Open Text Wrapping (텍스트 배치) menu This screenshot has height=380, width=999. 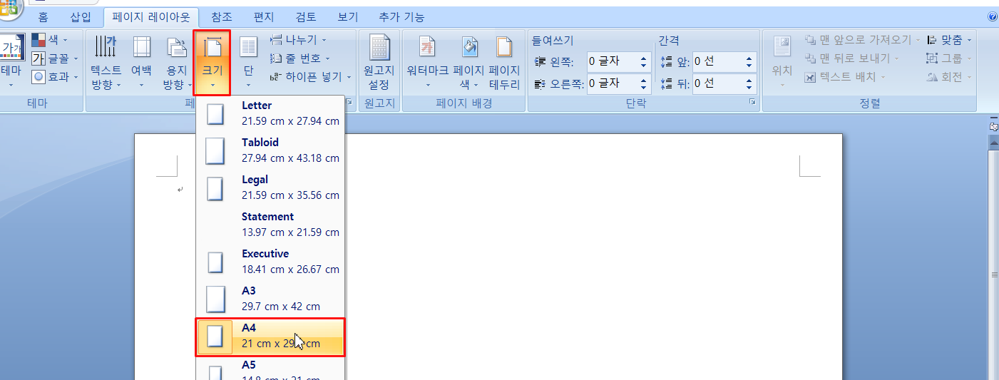tap(846, 76)
